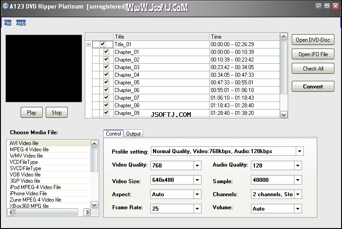Image resolution: width=342 pixels, height=229 pixels.
Task: Click the media list right scroll arrow
Action: [87, 212]
